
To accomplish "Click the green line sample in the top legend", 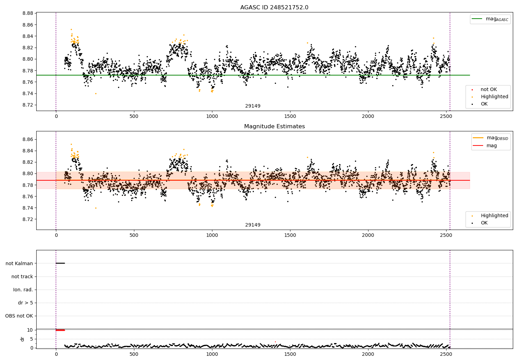I will (x=477, y=19).
